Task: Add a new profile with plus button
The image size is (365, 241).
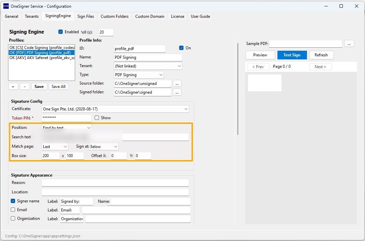Action: click(x=13, y=86)
